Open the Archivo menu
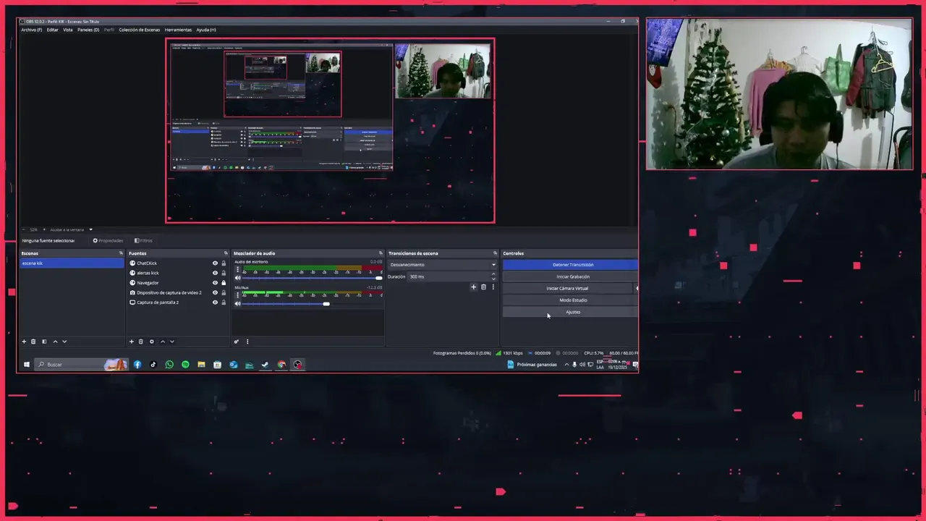 coord(31,30)
